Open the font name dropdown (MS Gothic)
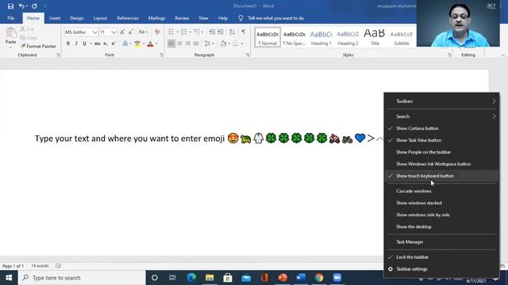The width and height of the screenshot is (508, 285). click(x=94, y=32)
